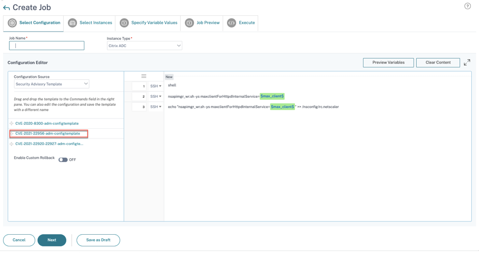The image size is (479, 253).
Task: Click the Preview Variables button
Action: 388,63
